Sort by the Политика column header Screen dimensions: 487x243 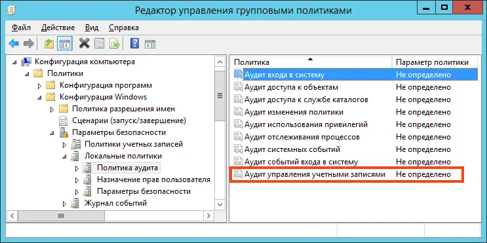point(311,62)
